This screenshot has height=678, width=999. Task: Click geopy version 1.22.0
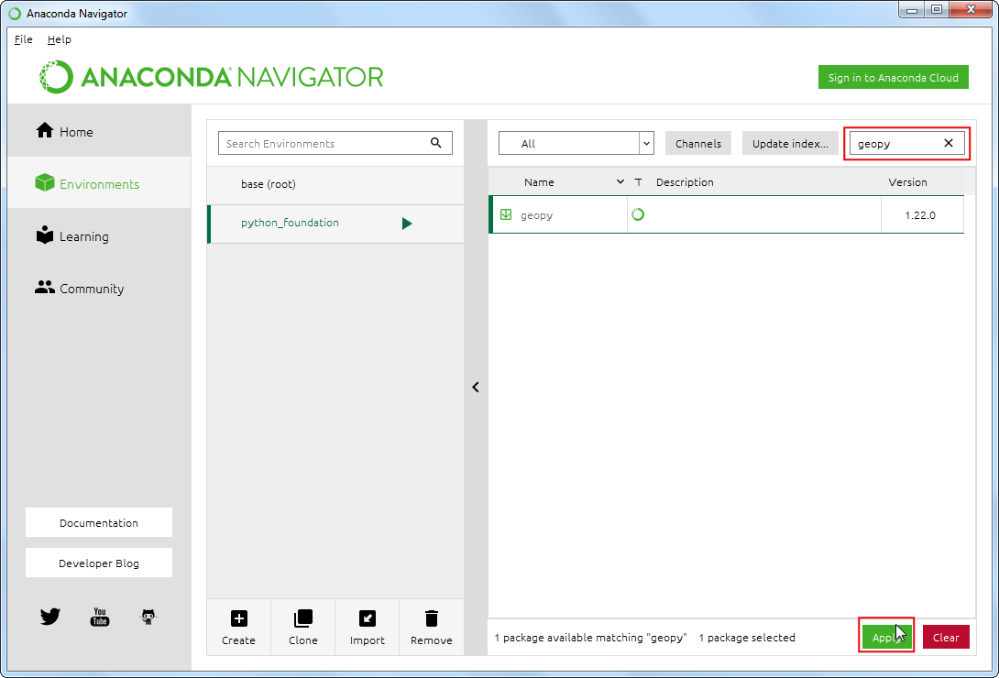[x=920, y=215]
